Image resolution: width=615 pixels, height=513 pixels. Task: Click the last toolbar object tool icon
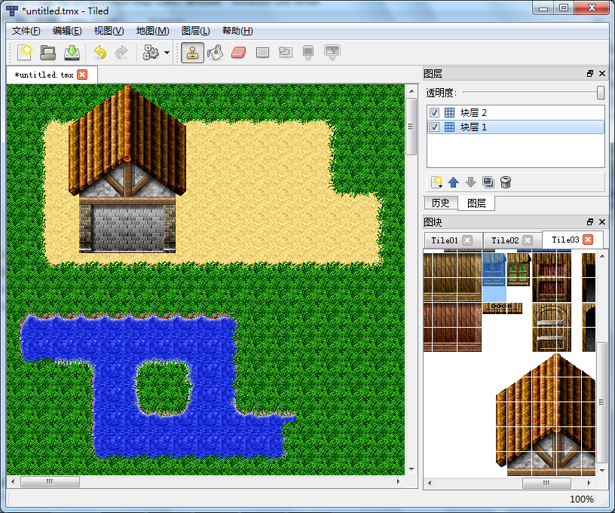[x=332, y=52]
